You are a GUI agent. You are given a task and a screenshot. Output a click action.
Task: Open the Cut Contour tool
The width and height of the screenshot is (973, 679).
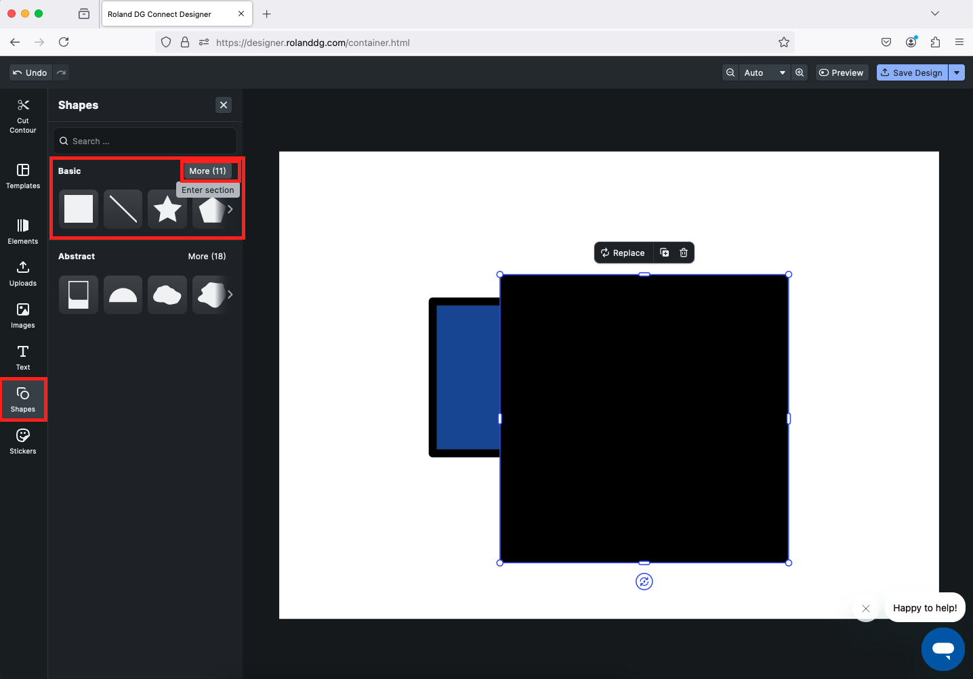[23, 116]
